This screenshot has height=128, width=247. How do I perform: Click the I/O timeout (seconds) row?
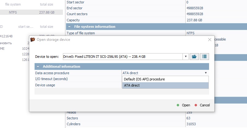[x=121, y=79]
